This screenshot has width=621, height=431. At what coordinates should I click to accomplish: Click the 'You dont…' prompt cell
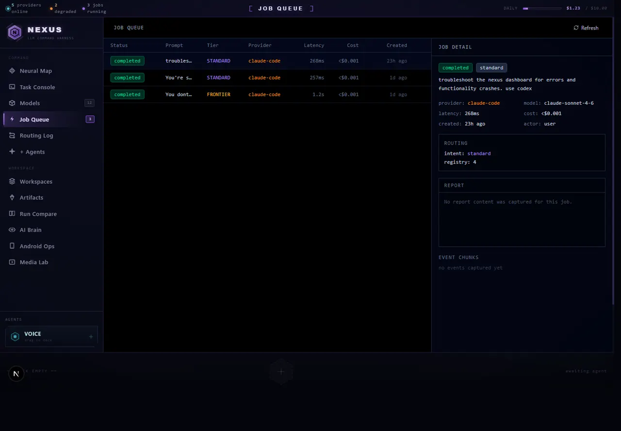(x=179, y=95)
